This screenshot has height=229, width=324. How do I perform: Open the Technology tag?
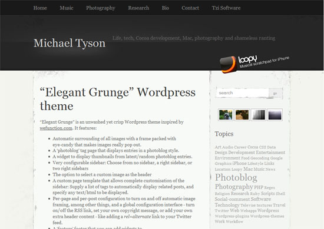227,205
